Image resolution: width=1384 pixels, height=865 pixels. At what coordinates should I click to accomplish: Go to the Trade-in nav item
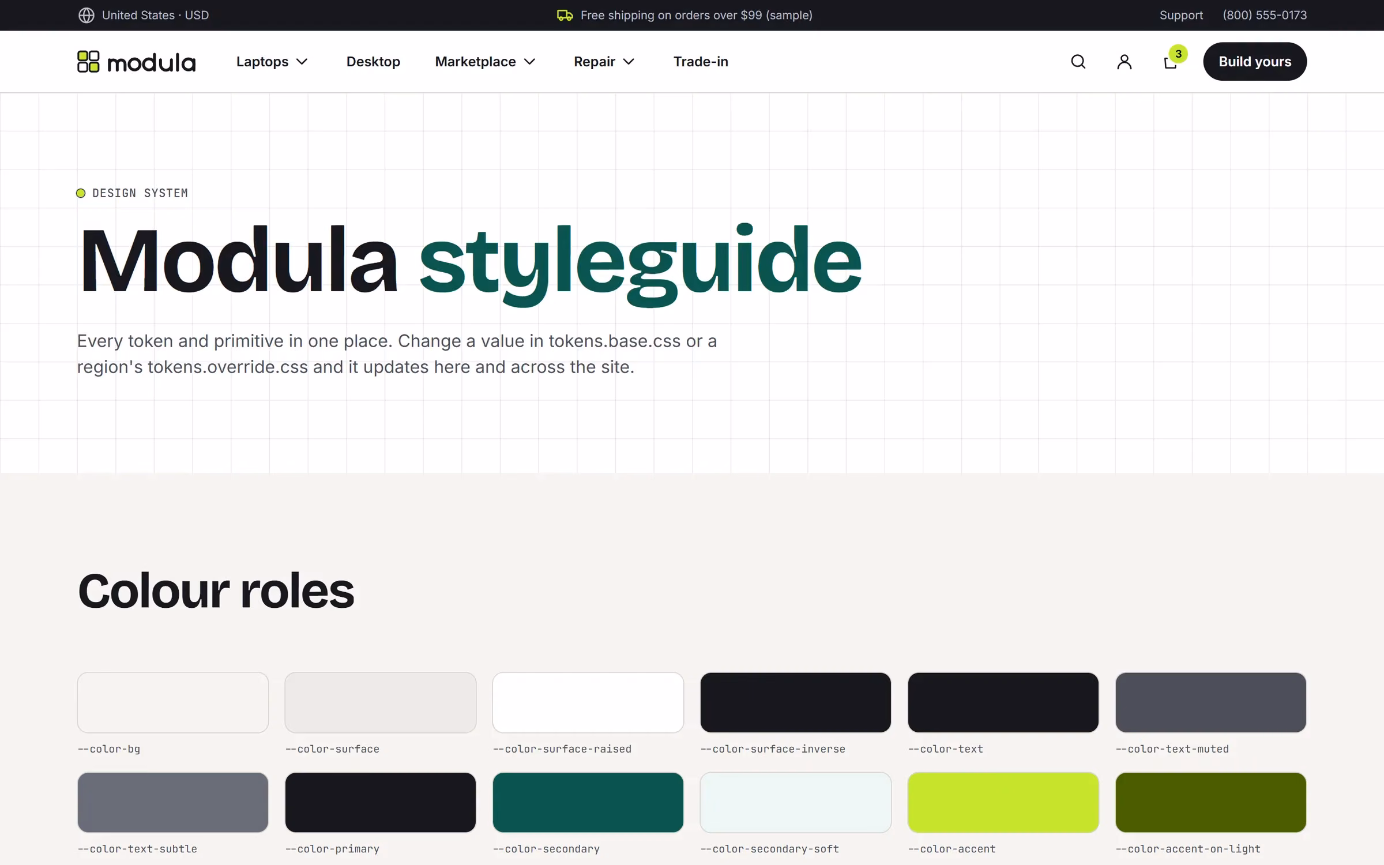tap(701, 62)
